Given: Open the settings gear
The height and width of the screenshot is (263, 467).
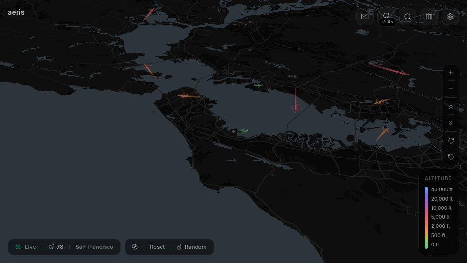Looking at the screenshot, I should [x=450, y=17].
